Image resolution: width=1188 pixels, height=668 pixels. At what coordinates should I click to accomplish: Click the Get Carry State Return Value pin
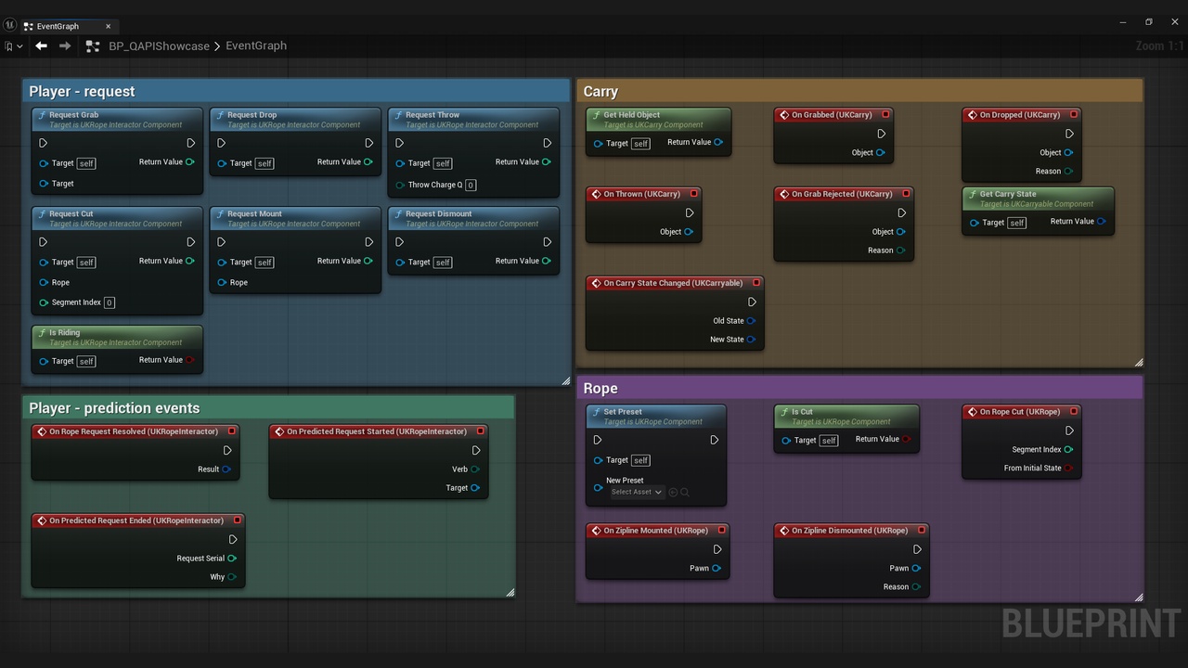(x=1101, y=221)
